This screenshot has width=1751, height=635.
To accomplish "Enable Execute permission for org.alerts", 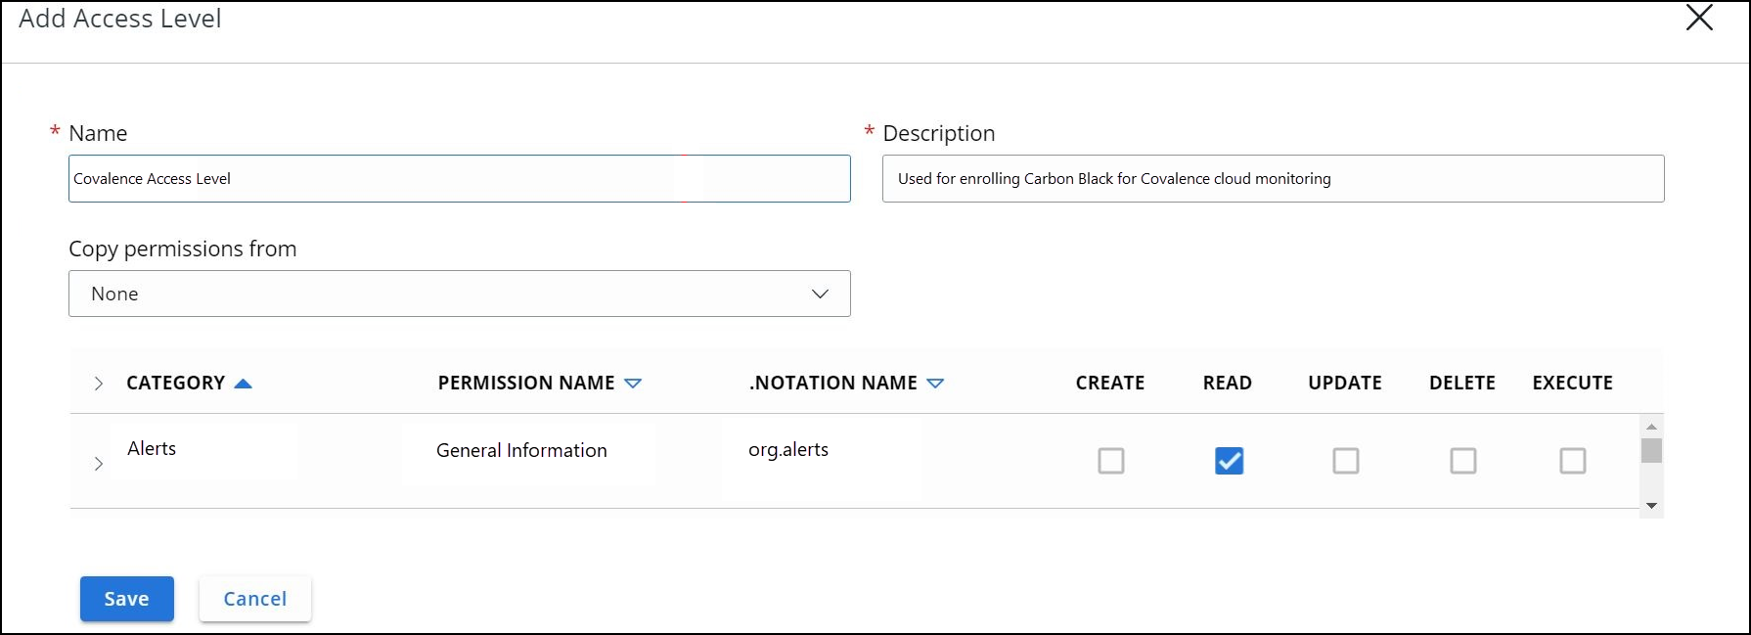I will pos(1573,461).
